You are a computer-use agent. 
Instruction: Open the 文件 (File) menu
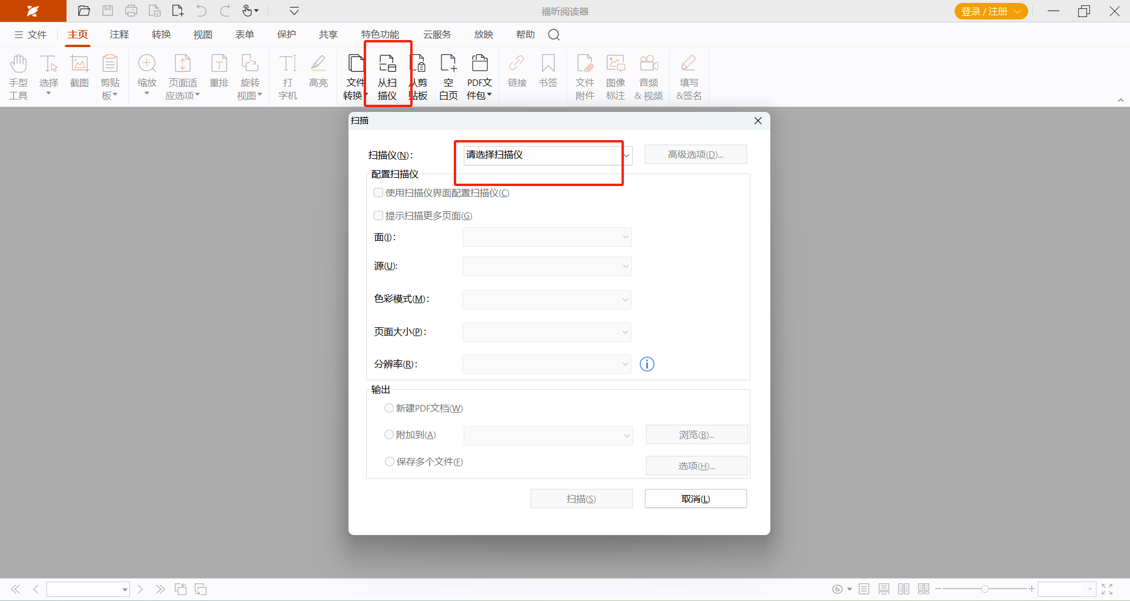coord(31,35)
